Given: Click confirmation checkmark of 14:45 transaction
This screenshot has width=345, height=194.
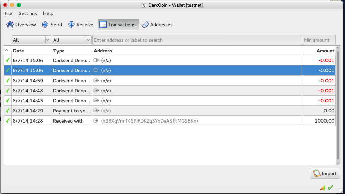Looking at the screenshot, I should 8,101.
